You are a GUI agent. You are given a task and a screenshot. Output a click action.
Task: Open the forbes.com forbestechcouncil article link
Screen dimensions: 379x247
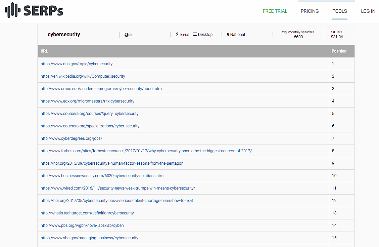click(146, 151)
